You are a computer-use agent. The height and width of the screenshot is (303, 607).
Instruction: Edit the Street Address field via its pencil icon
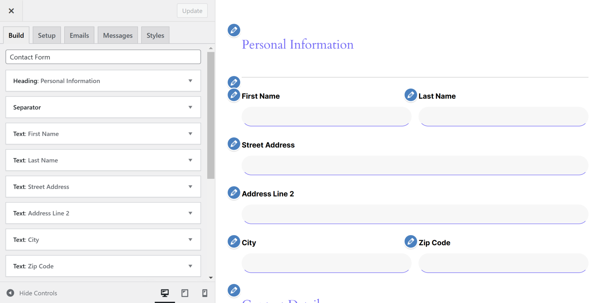tap(234, 144)
